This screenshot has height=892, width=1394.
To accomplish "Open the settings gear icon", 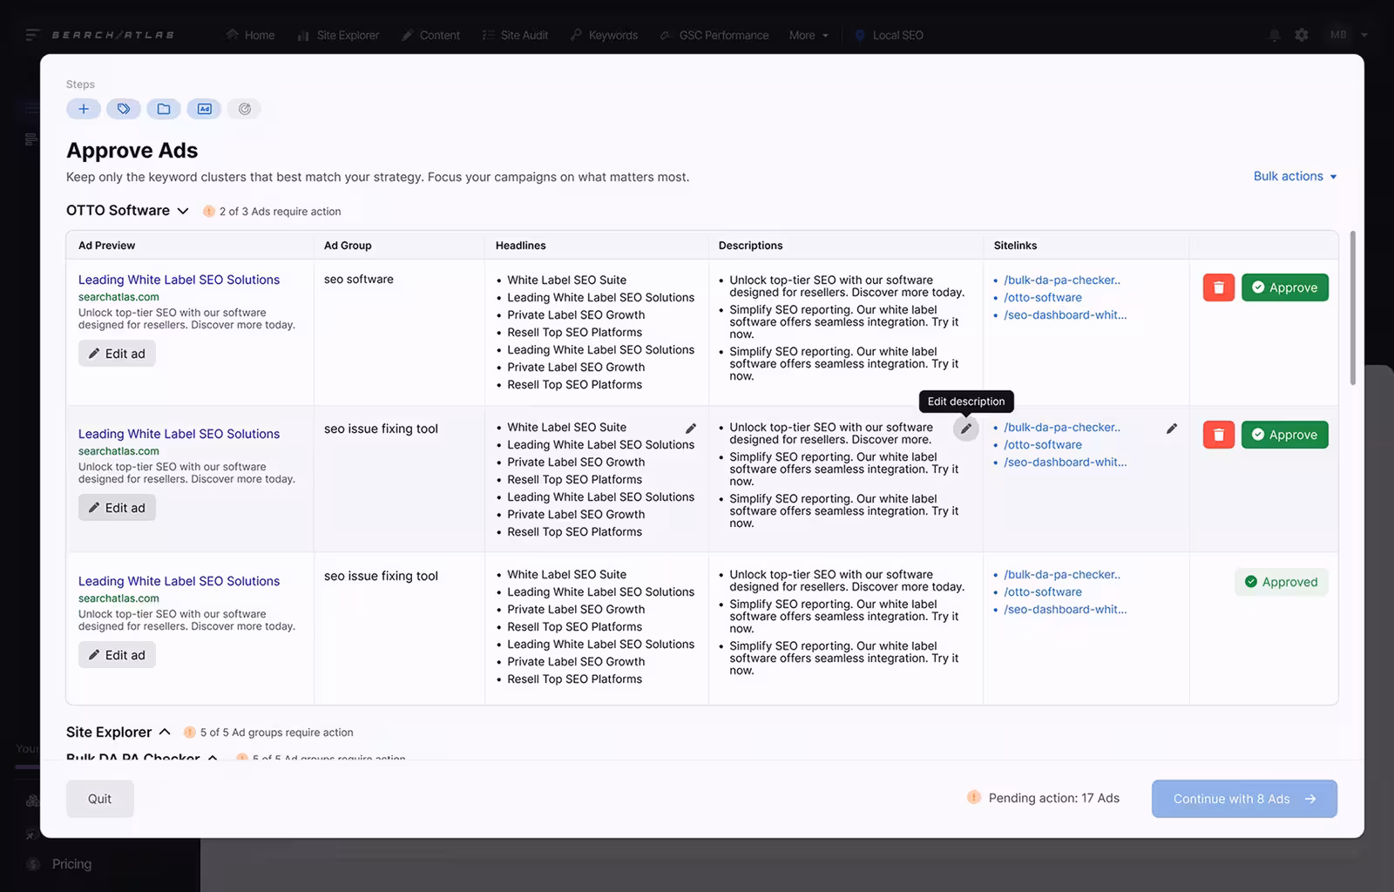I will click(x=1302, y=35).
